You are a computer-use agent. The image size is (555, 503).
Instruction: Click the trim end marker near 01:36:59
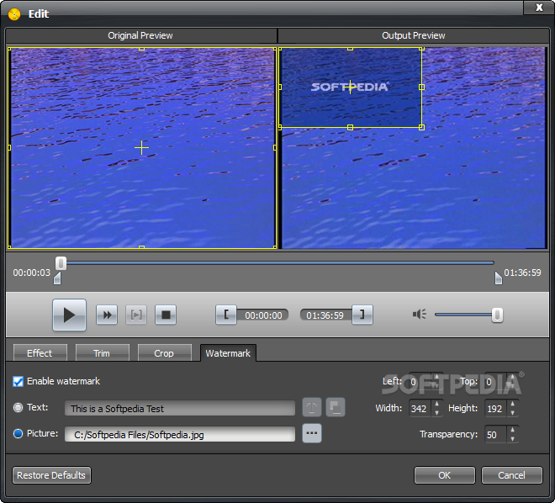pyautogui.click(x=499, y=278)
